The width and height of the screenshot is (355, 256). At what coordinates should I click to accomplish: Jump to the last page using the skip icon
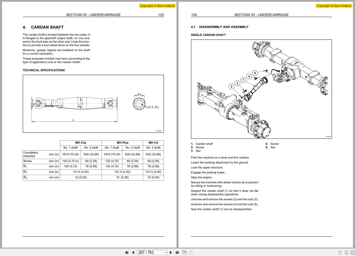coord(177,252)
